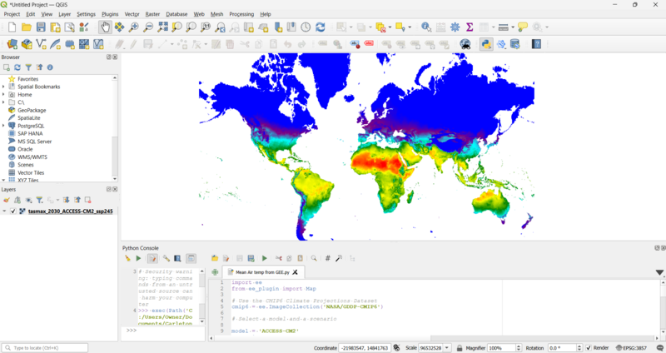Expand the Home folder in Browser
The width and height of the screenshot is (666, 353).
pos(4,95)
